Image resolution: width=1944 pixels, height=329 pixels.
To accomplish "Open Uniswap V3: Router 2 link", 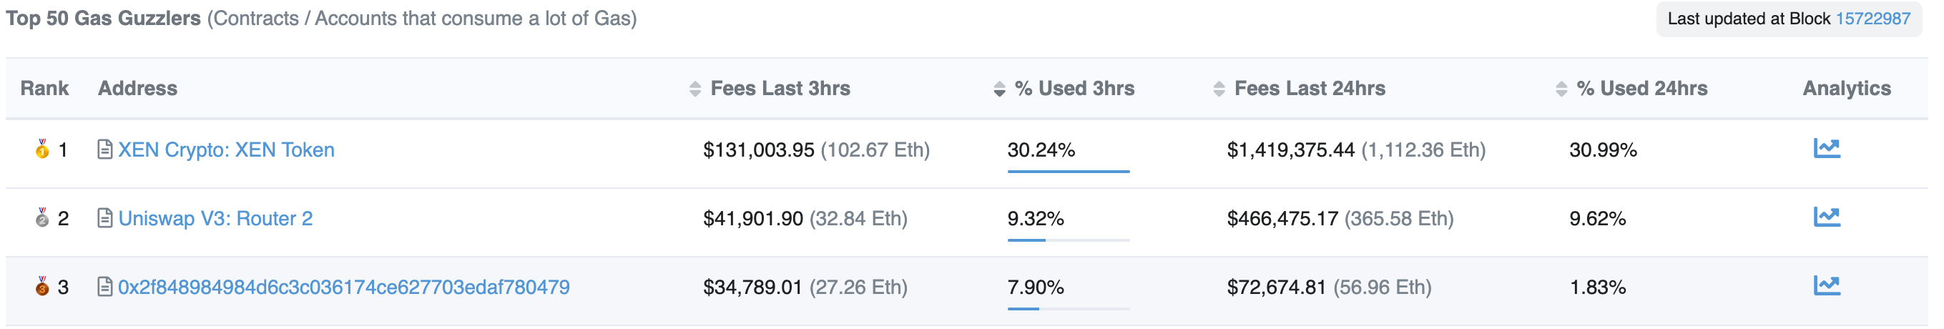I will click(215, 218).
